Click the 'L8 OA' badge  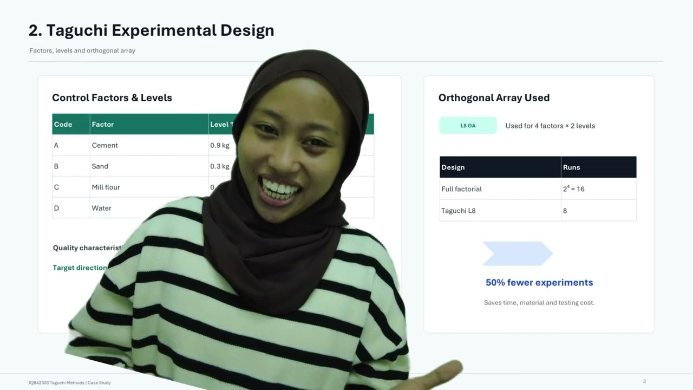(468, 126)
